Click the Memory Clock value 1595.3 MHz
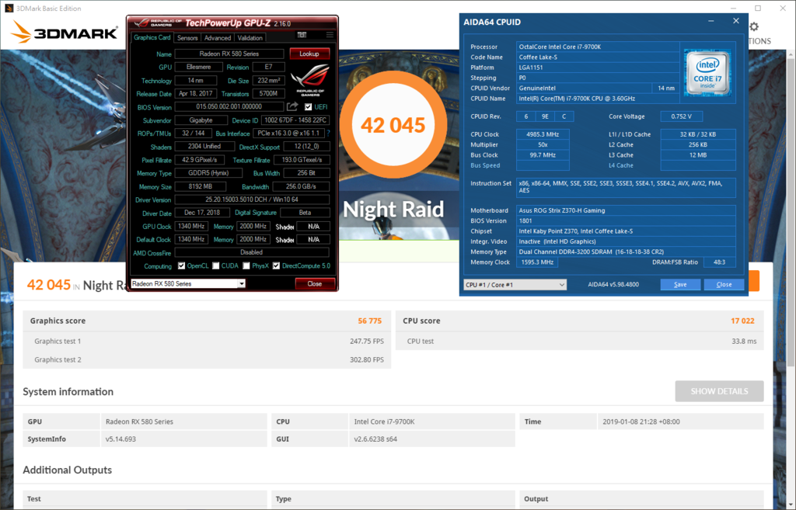 click(x=536, y=262)
